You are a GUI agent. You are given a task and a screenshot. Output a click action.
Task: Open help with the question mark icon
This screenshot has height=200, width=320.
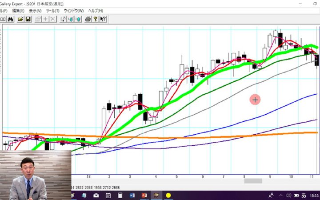[95, 19]
